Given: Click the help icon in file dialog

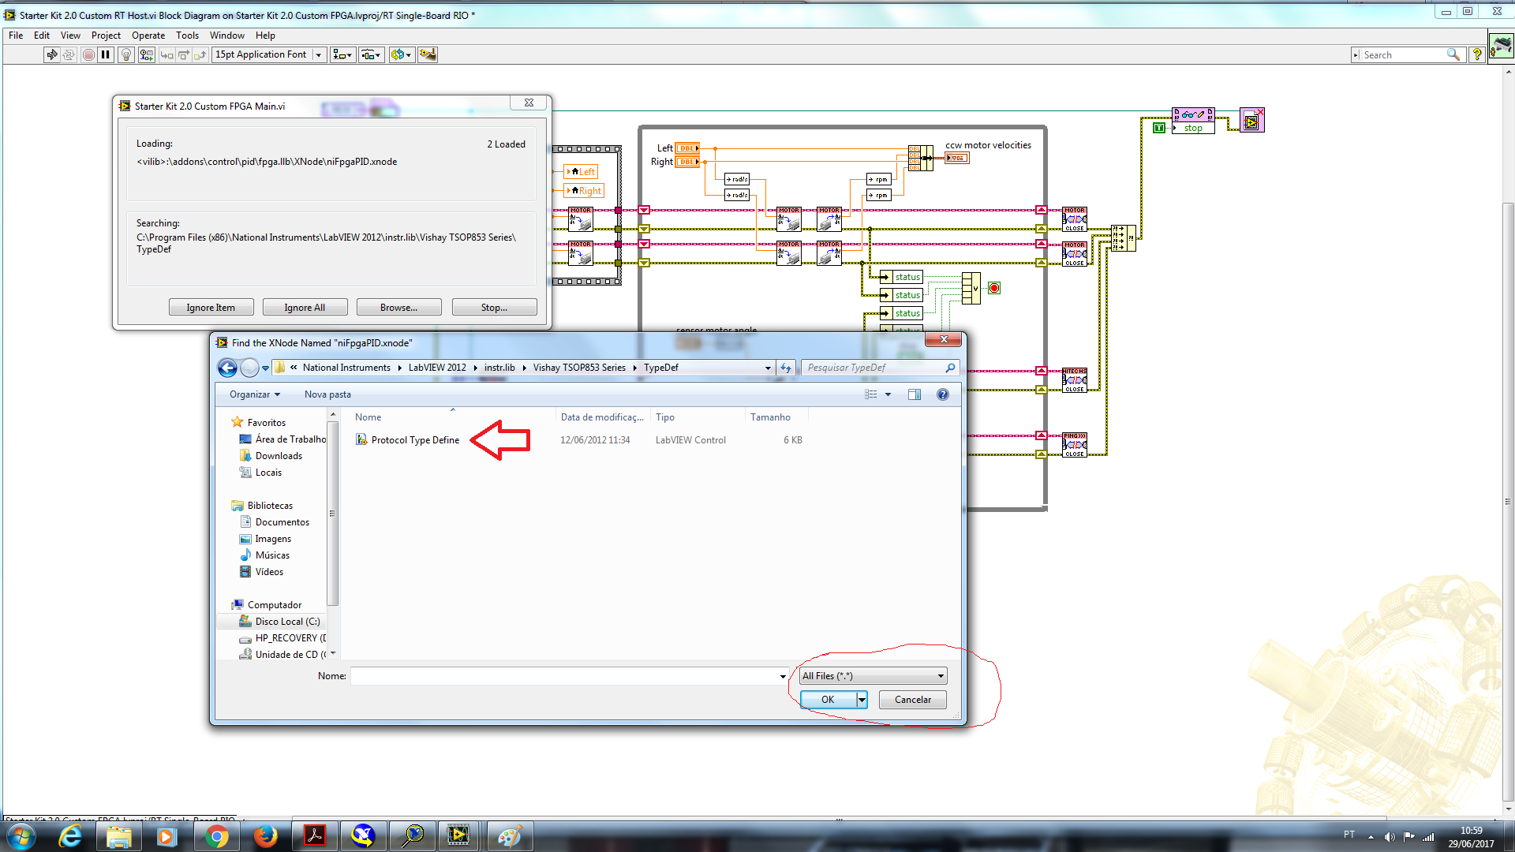Looking at the screenshot, I should coord(943,394).
